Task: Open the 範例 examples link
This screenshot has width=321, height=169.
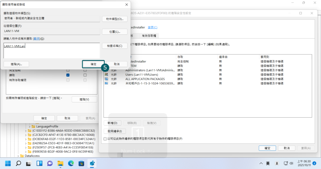Action: pos(37,38)
